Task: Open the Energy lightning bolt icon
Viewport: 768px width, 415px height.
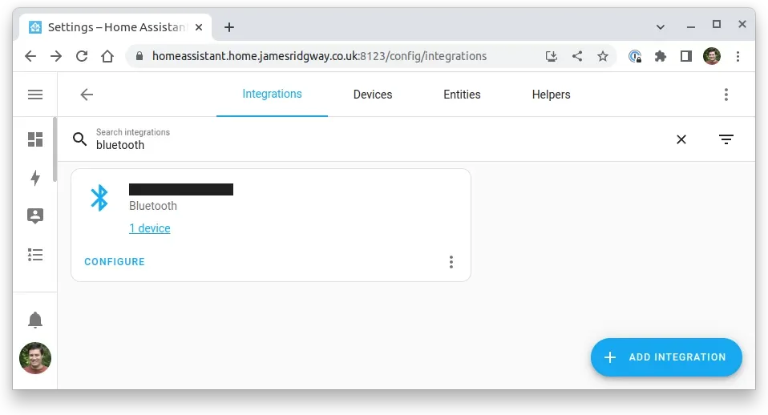Action: click(35, 178)
